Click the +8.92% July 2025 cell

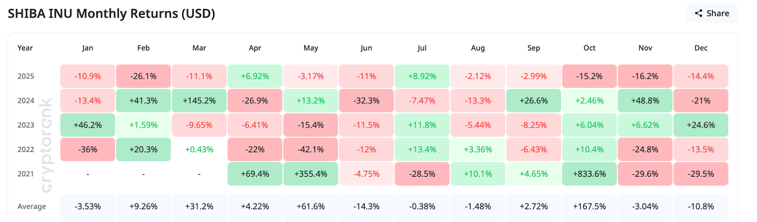pos(422,76)
